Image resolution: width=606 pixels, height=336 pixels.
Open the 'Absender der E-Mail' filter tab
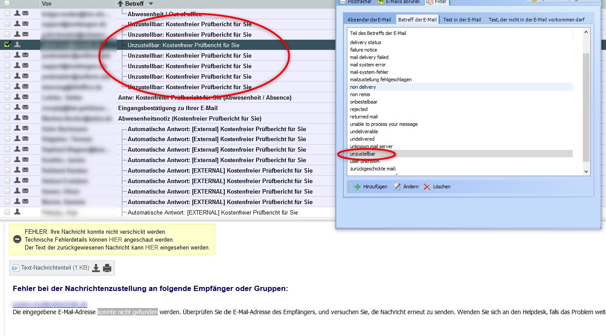[x=370, y=20]
